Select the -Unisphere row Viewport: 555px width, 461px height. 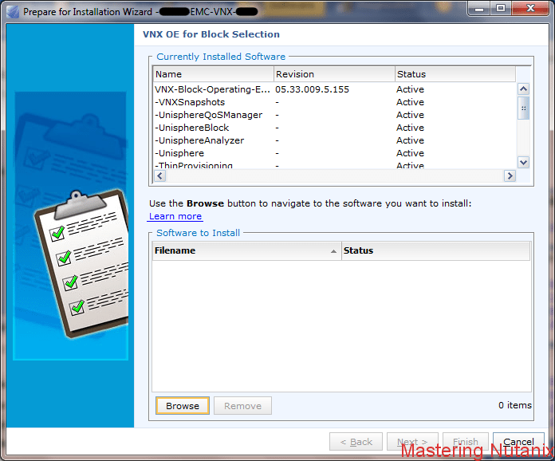pyautogui.click(x=334, y=153)
